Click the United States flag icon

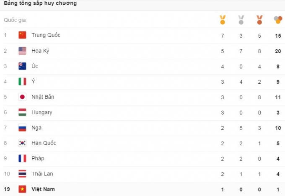pyautogui.click(x=23, y=51)
